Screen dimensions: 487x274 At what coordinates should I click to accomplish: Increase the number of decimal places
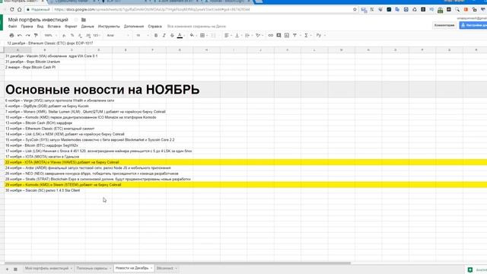(88, 36)
